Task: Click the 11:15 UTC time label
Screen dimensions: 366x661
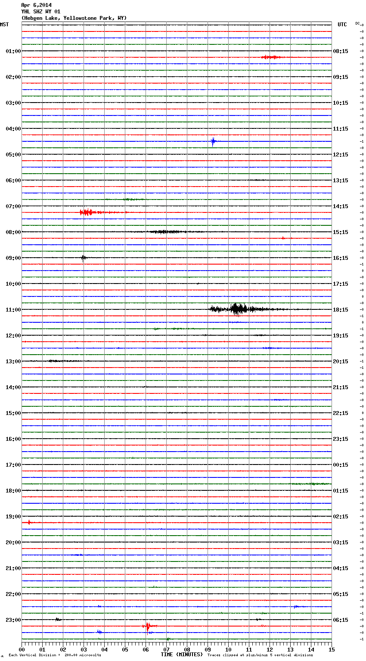Action: pos(341,129)
